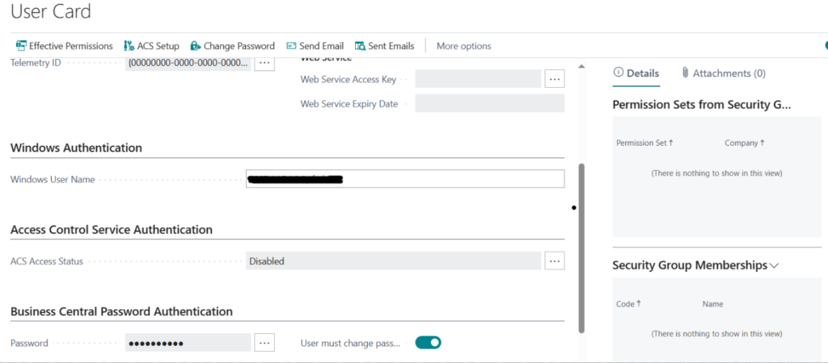Click the Details info icon
828x363 pixels.
coord(618,73)
